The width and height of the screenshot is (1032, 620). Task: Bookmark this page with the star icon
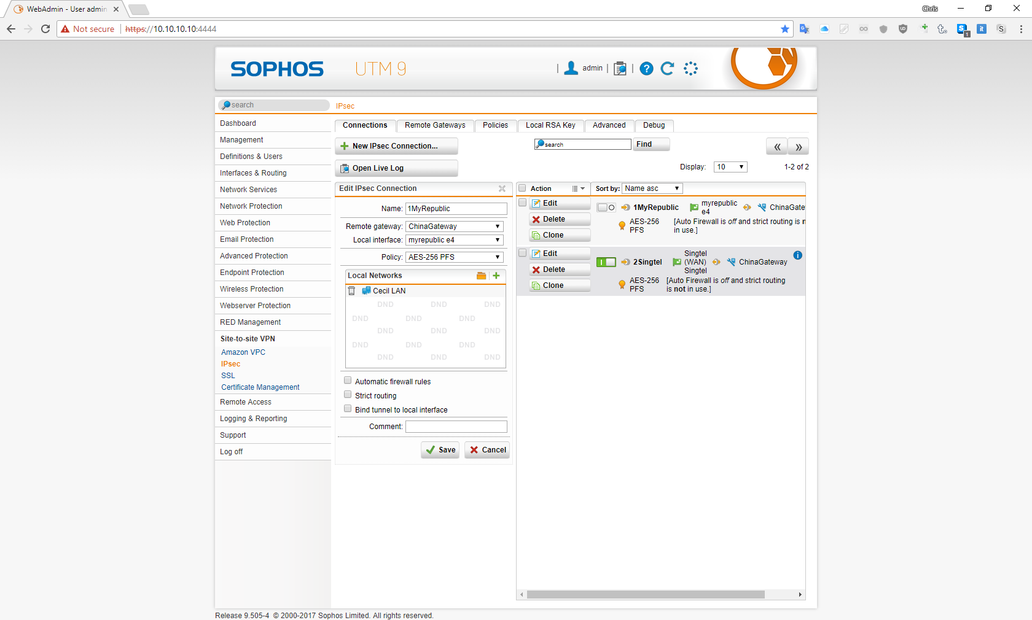pyautogui.click(x=784, y=29)
